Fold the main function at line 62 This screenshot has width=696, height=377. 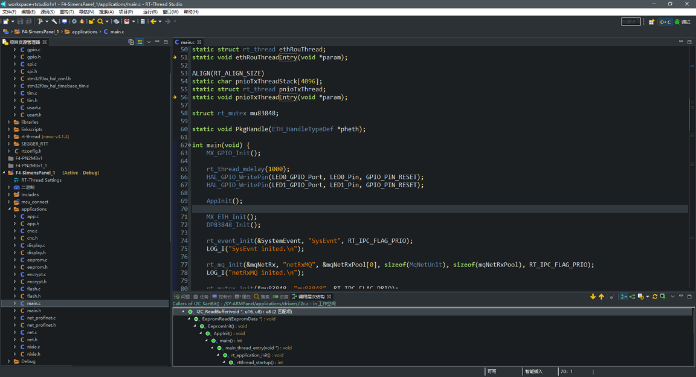click(x=190, y=145)
